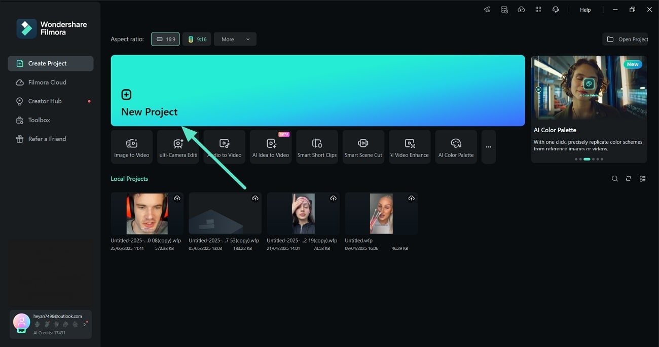Image resolution: width=659 pixels, height=347 pixels.
Task: Switch the Local Projects view layout
Action: point(642,179)
